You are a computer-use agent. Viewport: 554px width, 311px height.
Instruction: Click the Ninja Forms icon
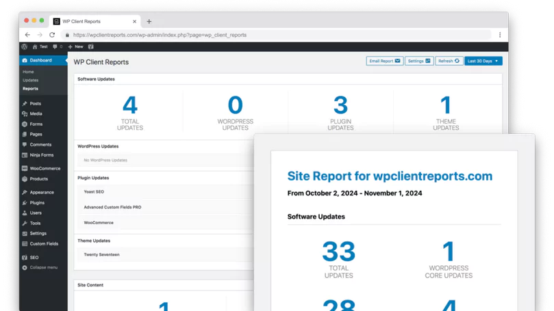[x=25, y=155]
